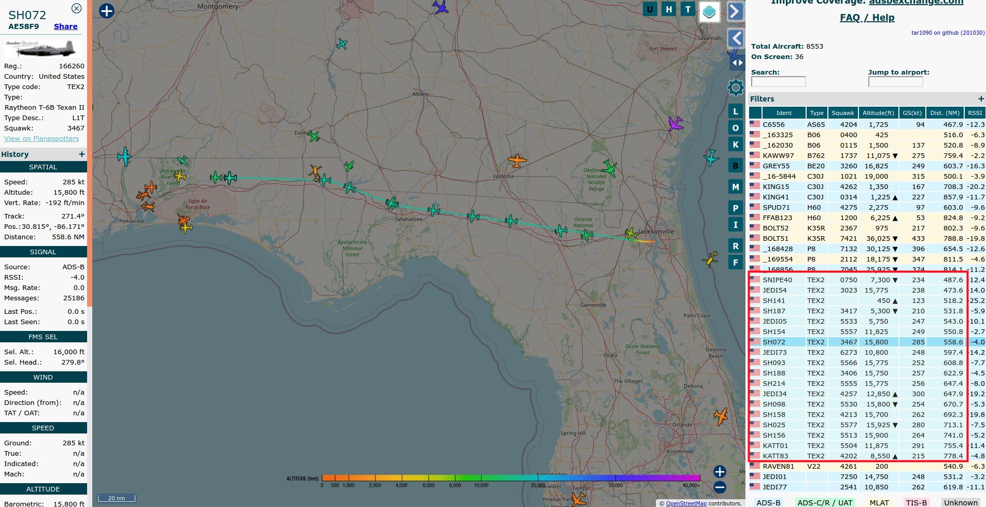Screen dimensions: 986x507
Task: Click the TIS-B source legend label
Action: pyautogui.click(x=917, y=502)
